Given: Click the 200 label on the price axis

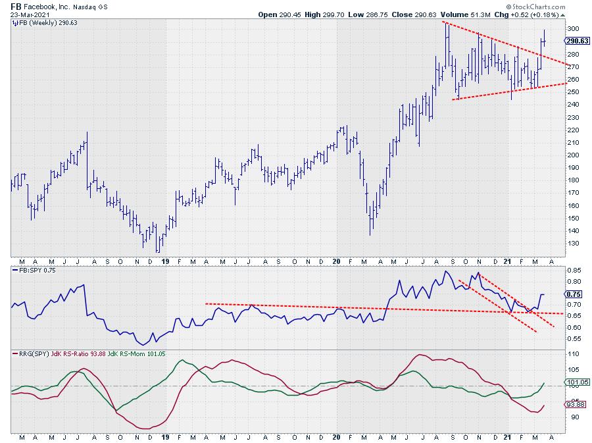Looking at the screenshot, I should pyautogui.click(x=573, y=155).
